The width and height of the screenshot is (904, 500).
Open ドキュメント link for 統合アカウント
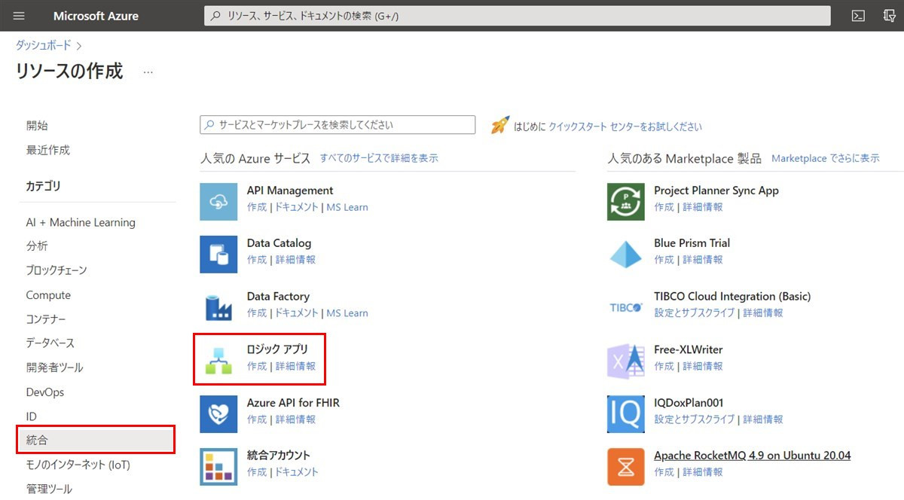pyautogui.click(x=297, y=471)
